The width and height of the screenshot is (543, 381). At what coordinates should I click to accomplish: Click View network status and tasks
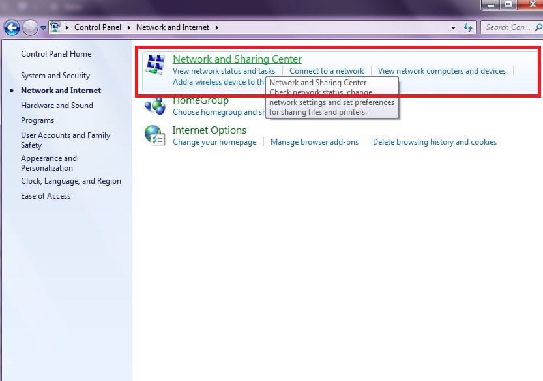pos(224,71)
